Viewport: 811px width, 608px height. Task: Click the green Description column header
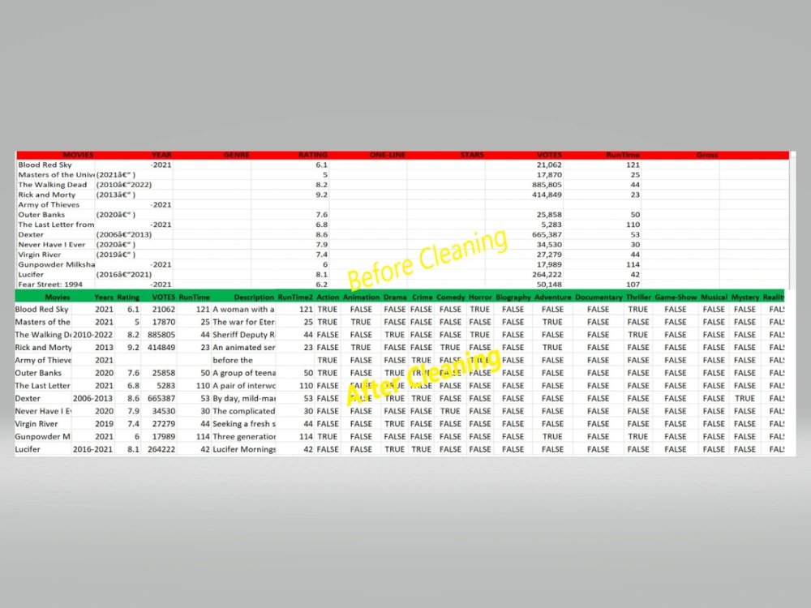click(x=253, y=298)
